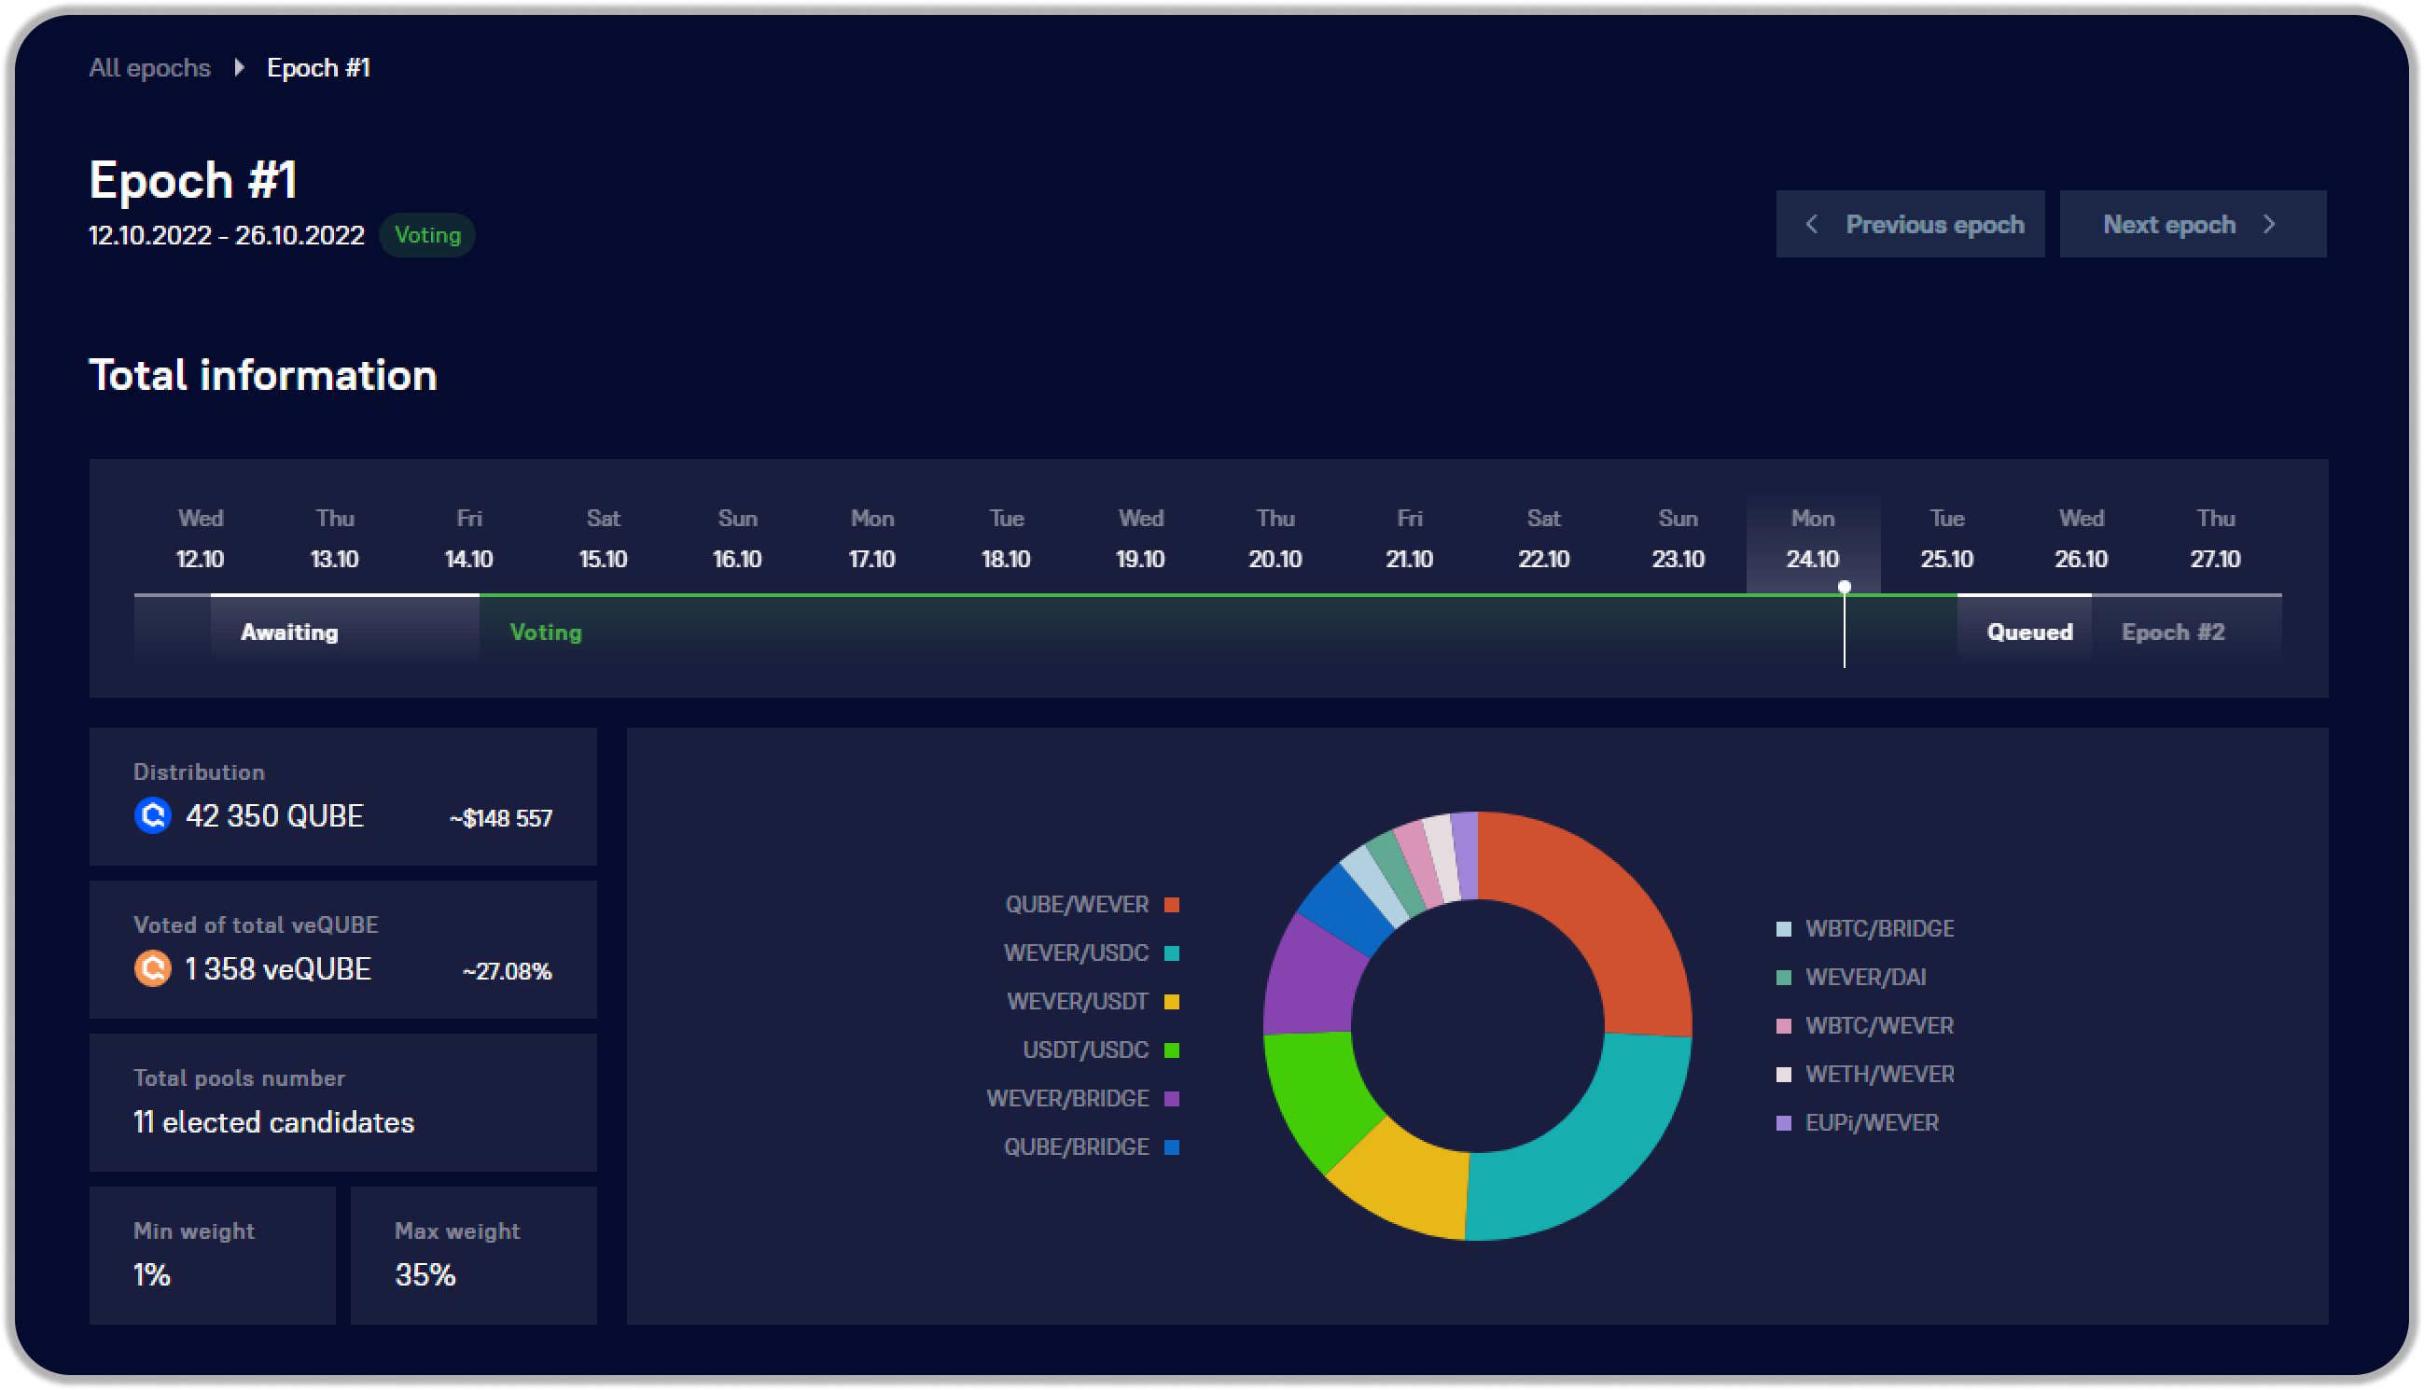Click the QUBE token icon

click(x=152, y=816)
